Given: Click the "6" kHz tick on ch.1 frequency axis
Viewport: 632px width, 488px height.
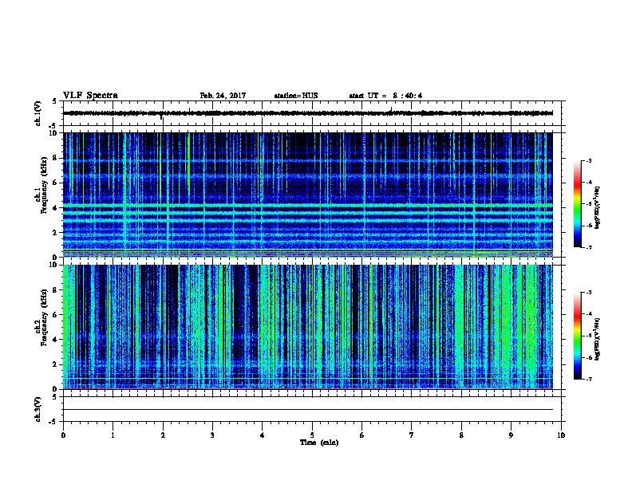Looking at the screenshot, I should tap(55, 183).
